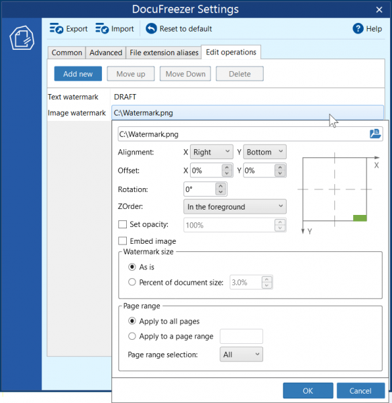Click the green watermark position preview box
392x403 pixels.
coord(360,218)
